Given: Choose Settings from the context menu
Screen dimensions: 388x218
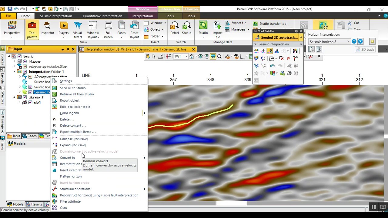Looking at the screenshot, I should [x=66, y=81].
